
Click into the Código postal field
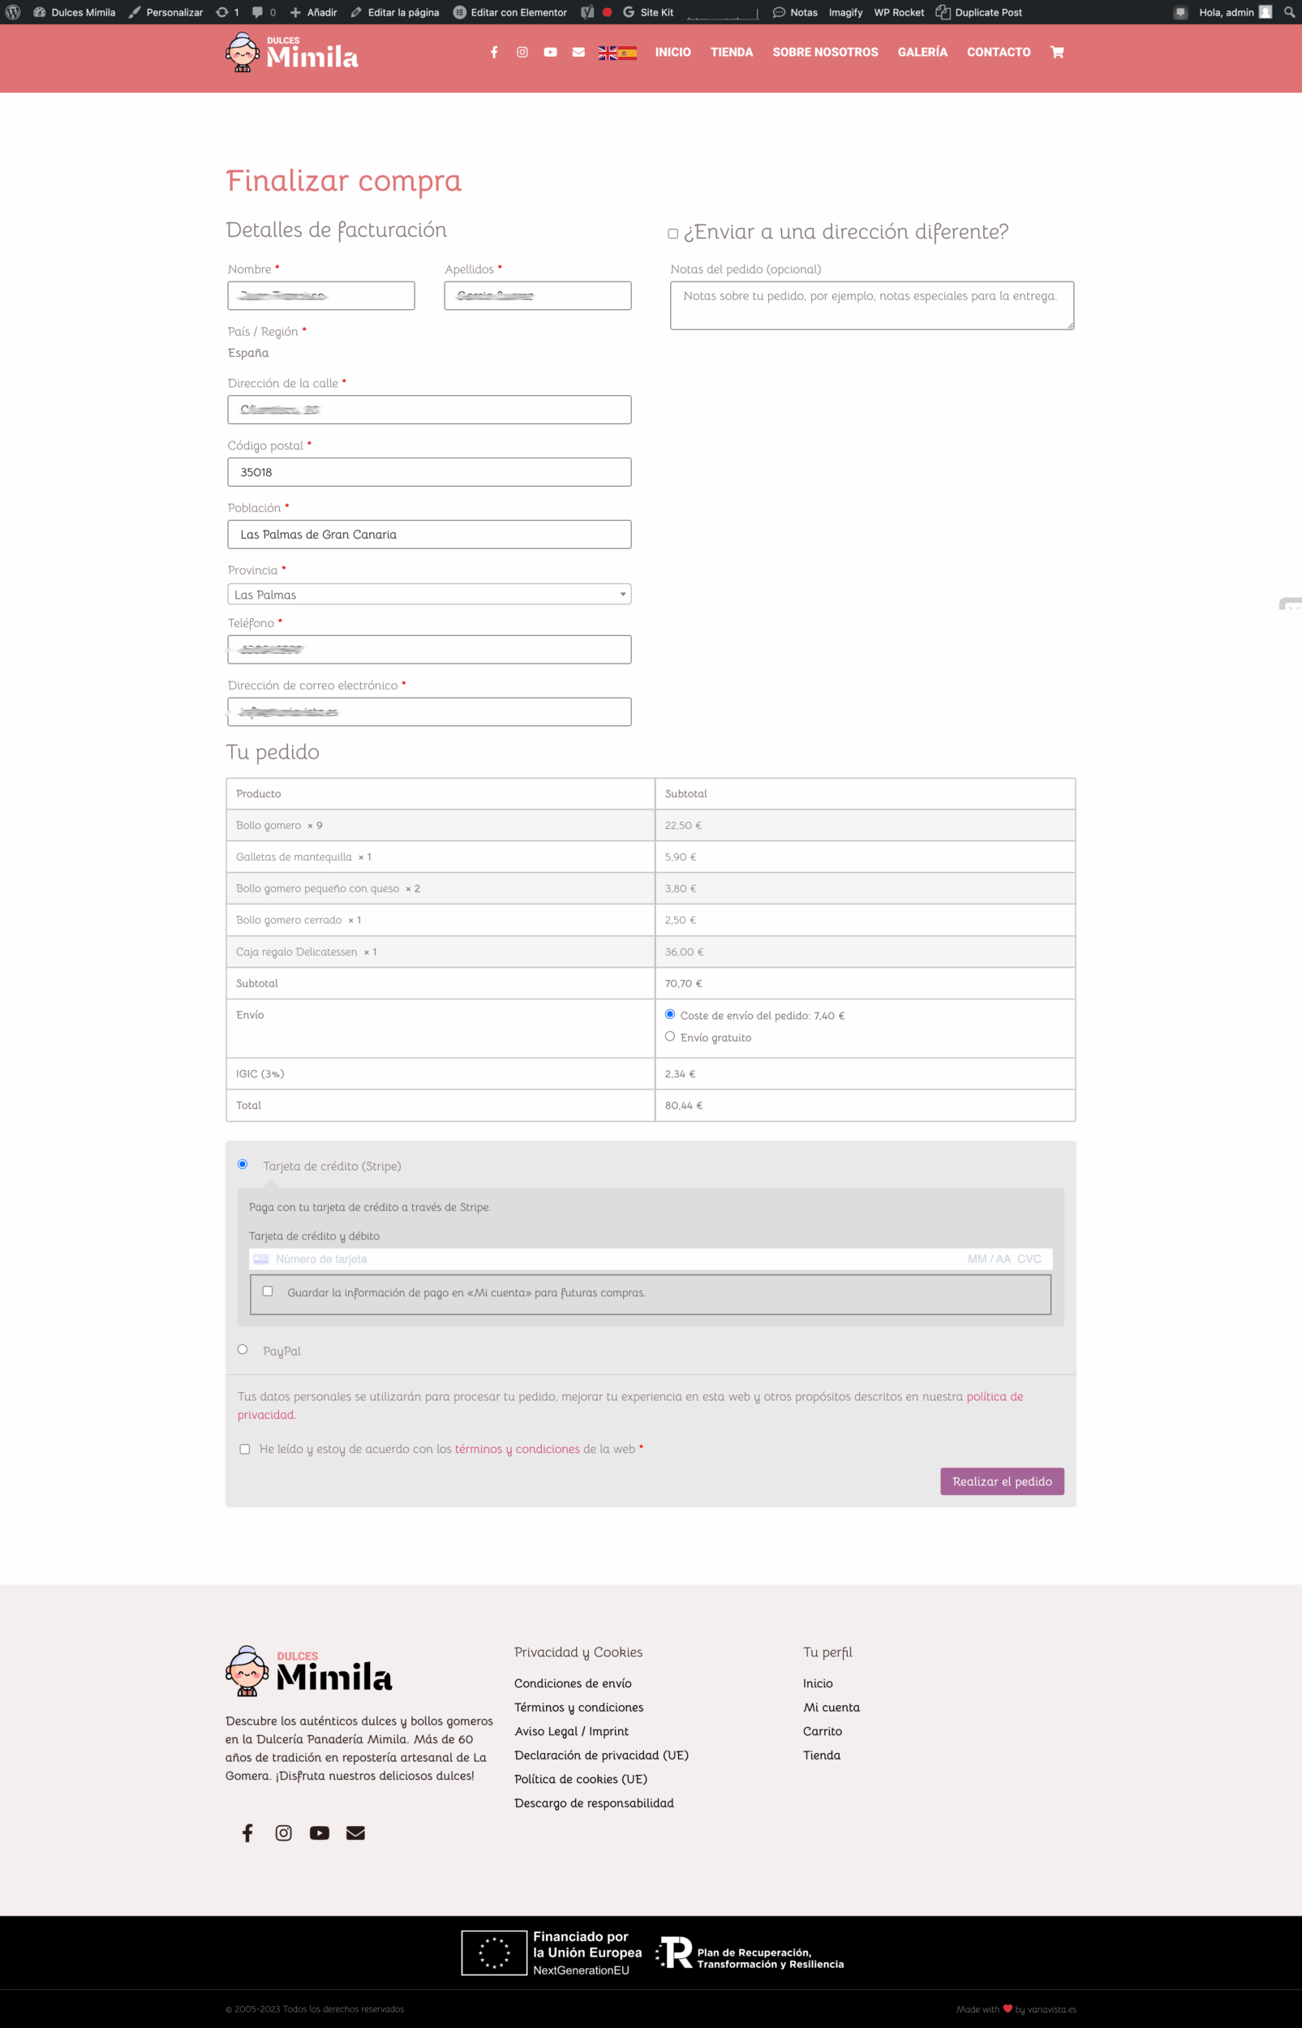pyautogui.click(x=428, y=471)
